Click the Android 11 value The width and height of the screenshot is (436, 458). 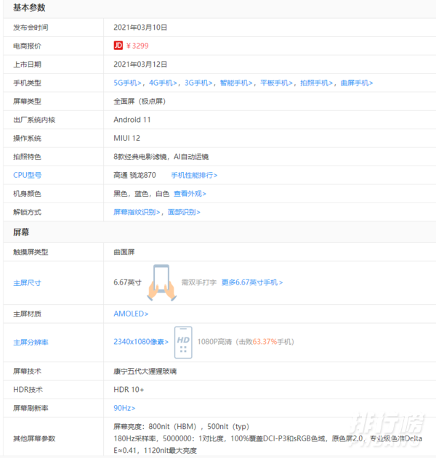pos(132,120)
